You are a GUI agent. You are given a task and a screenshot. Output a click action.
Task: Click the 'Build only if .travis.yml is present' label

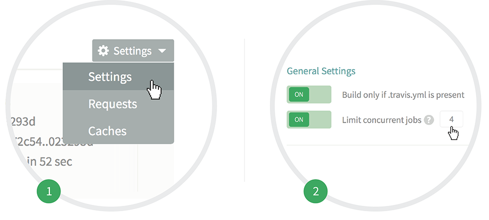(x=403, y=95)
